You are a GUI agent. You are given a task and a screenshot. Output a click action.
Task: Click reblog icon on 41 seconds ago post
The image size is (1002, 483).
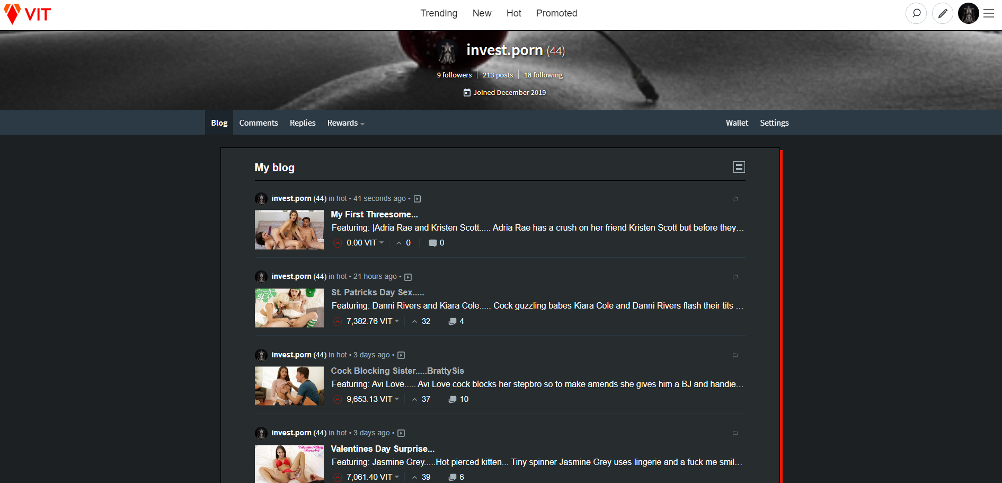[417, 199]
